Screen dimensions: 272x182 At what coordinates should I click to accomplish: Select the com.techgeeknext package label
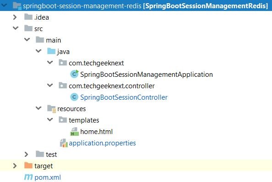pos(96,63)
